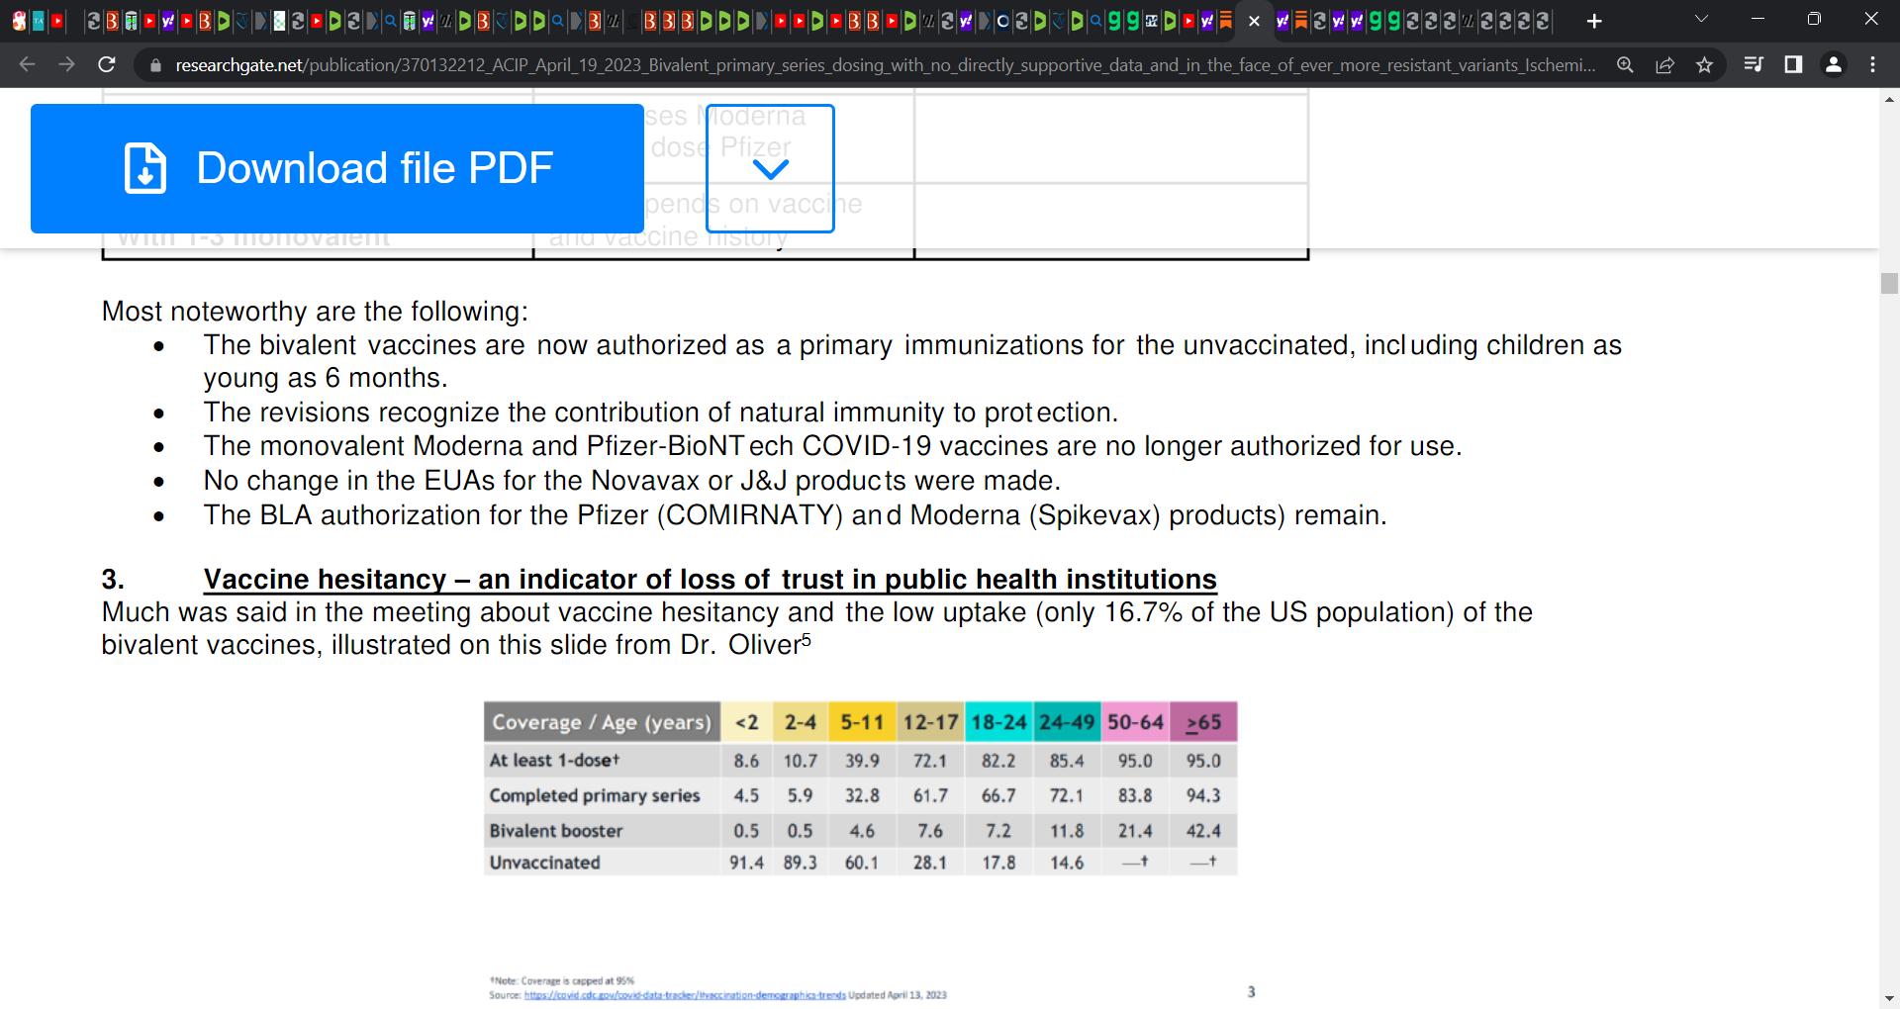
Task: Switch to the orange bookmark-icon tab left of the active tab
Action: 1226,21
